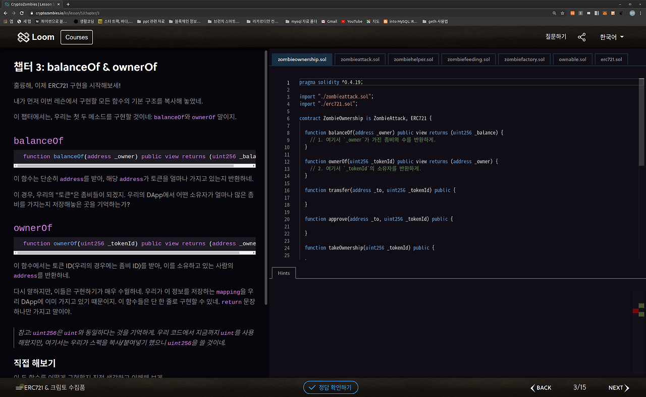This screenshot has height=397, width=646.
Task: Click the 질문하기 link
Action: pos(556,37)
